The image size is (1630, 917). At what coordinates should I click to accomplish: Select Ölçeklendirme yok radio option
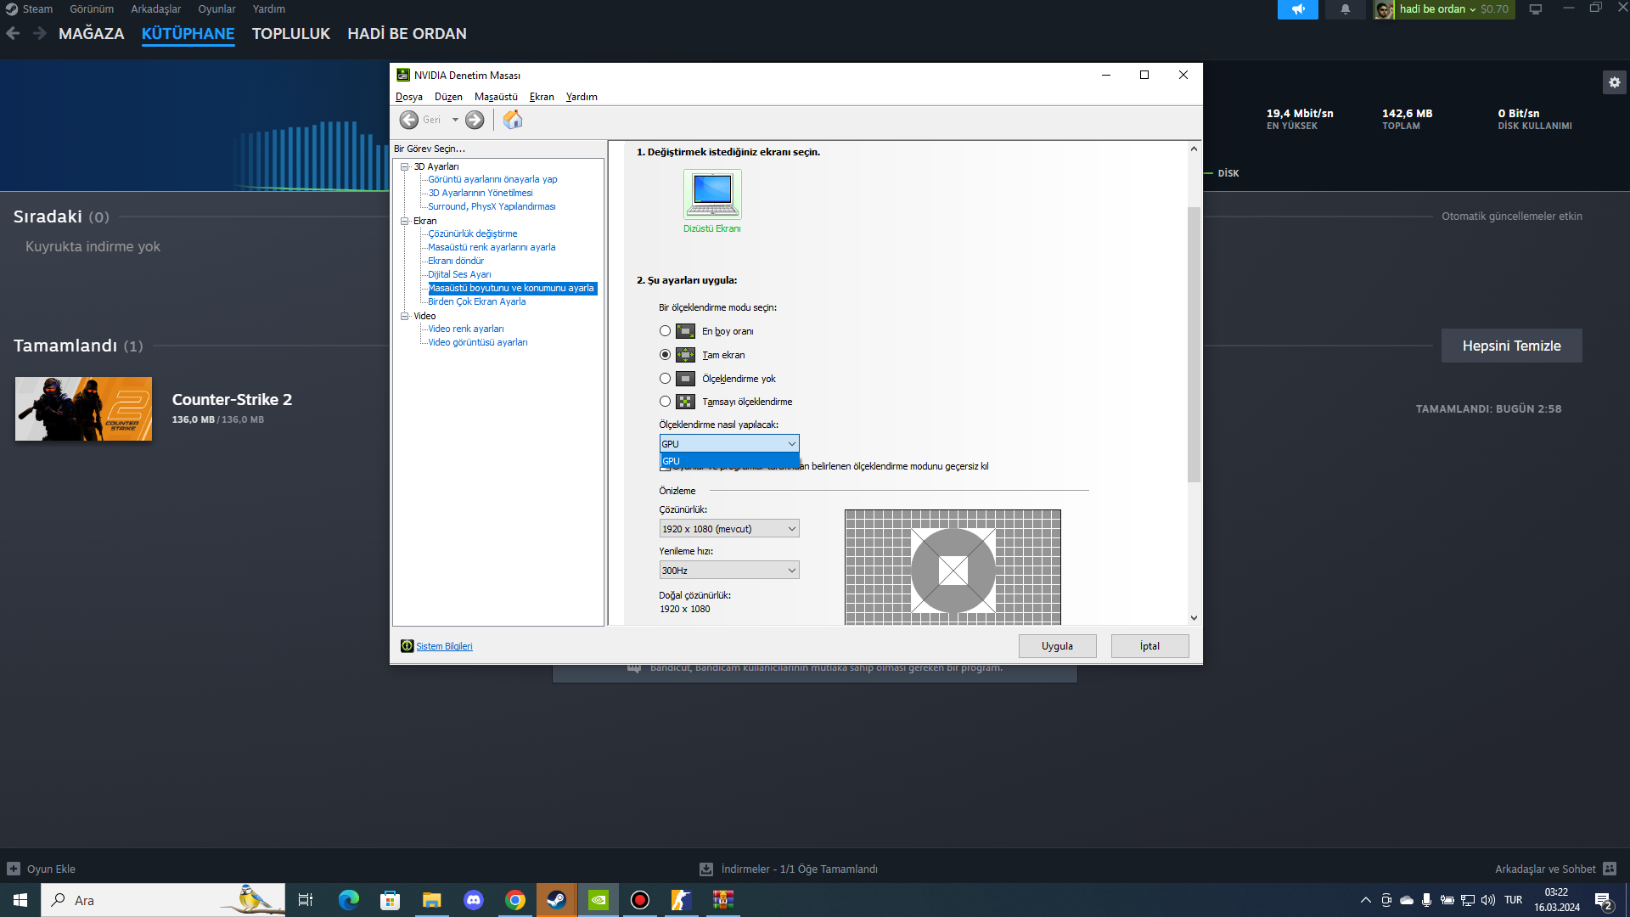click(x=665, y=379)
